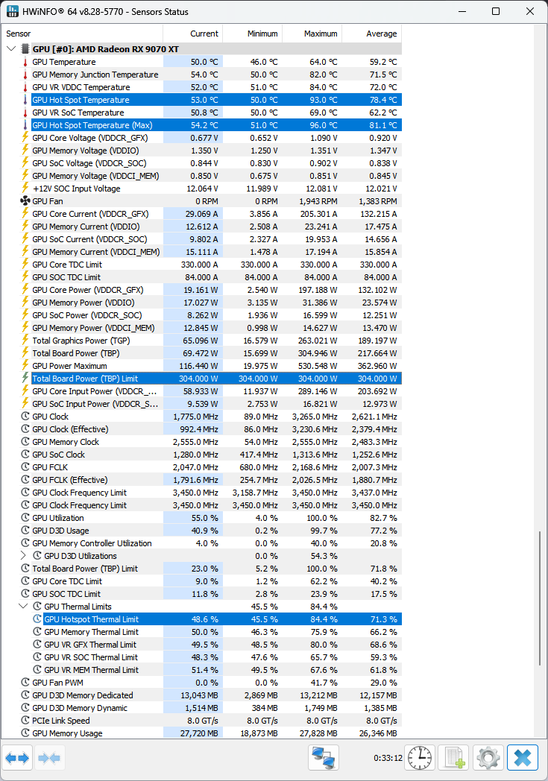This screenshot has width=548, height=781.
Task: Click the expand sensors arrows button
Action: tap(18, 758)
